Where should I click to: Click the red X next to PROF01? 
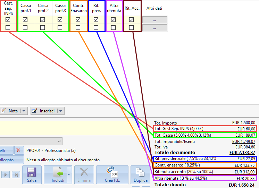pos(18,151)
